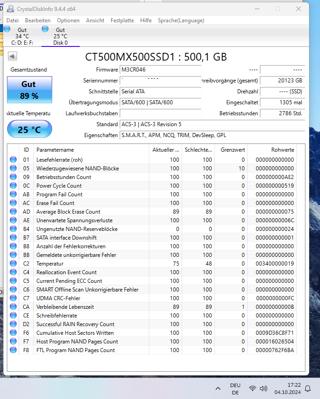Click status orb of Betriebsstunden Count row
320x399 pixels.
point(13,177)
